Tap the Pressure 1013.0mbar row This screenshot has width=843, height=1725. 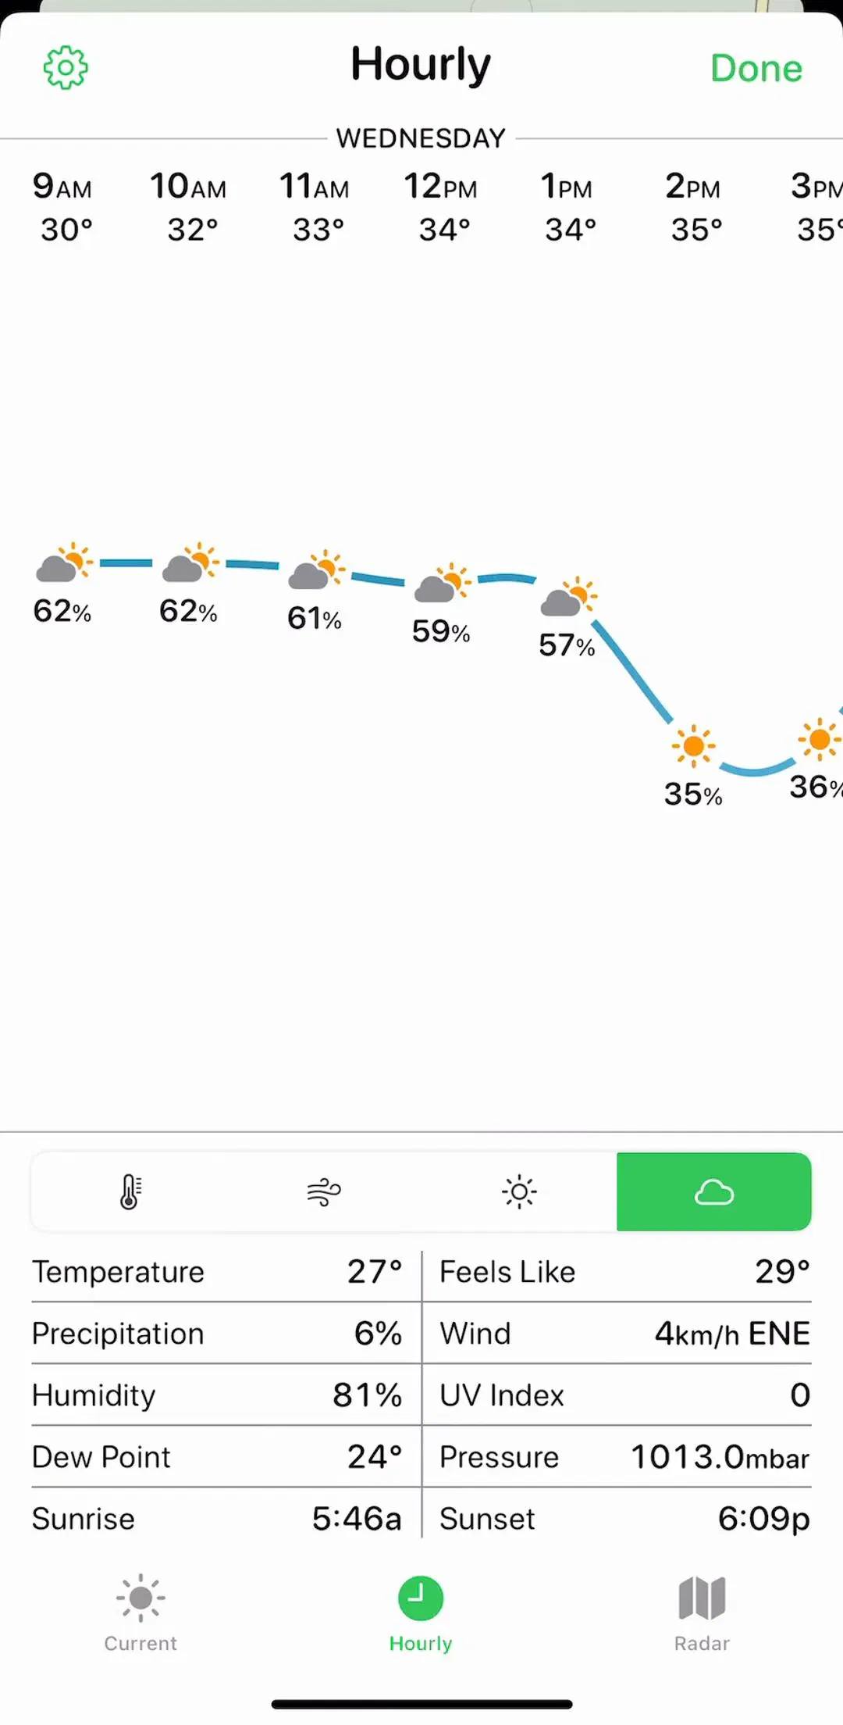pos(624,1457)
